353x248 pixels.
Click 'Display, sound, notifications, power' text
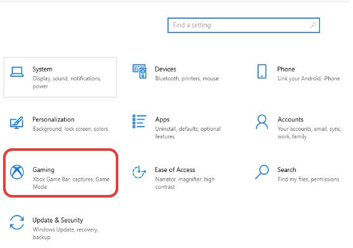(67, 82)
